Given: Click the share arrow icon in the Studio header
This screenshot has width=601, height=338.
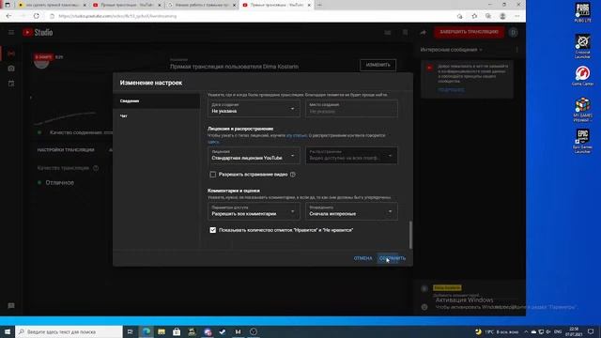Looking at the screenshot, I should tap(423, 33).
